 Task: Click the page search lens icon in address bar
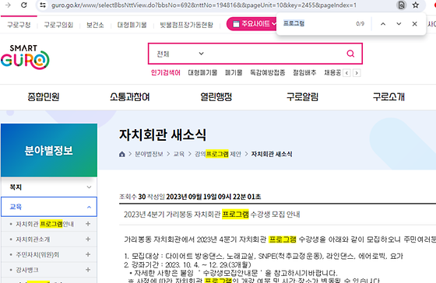pyautogui.click(x=401, y=5)
